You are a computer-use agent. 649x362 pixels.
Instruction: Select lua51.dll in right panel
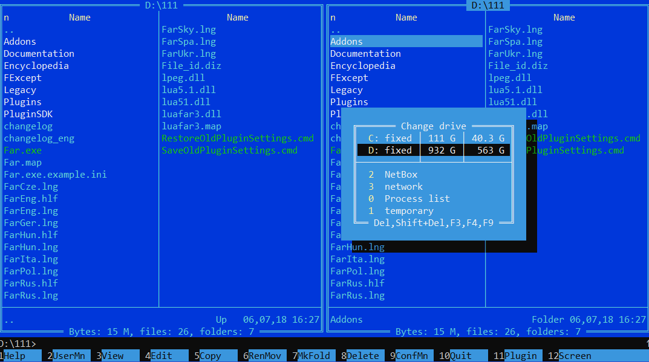pos(512,102)
